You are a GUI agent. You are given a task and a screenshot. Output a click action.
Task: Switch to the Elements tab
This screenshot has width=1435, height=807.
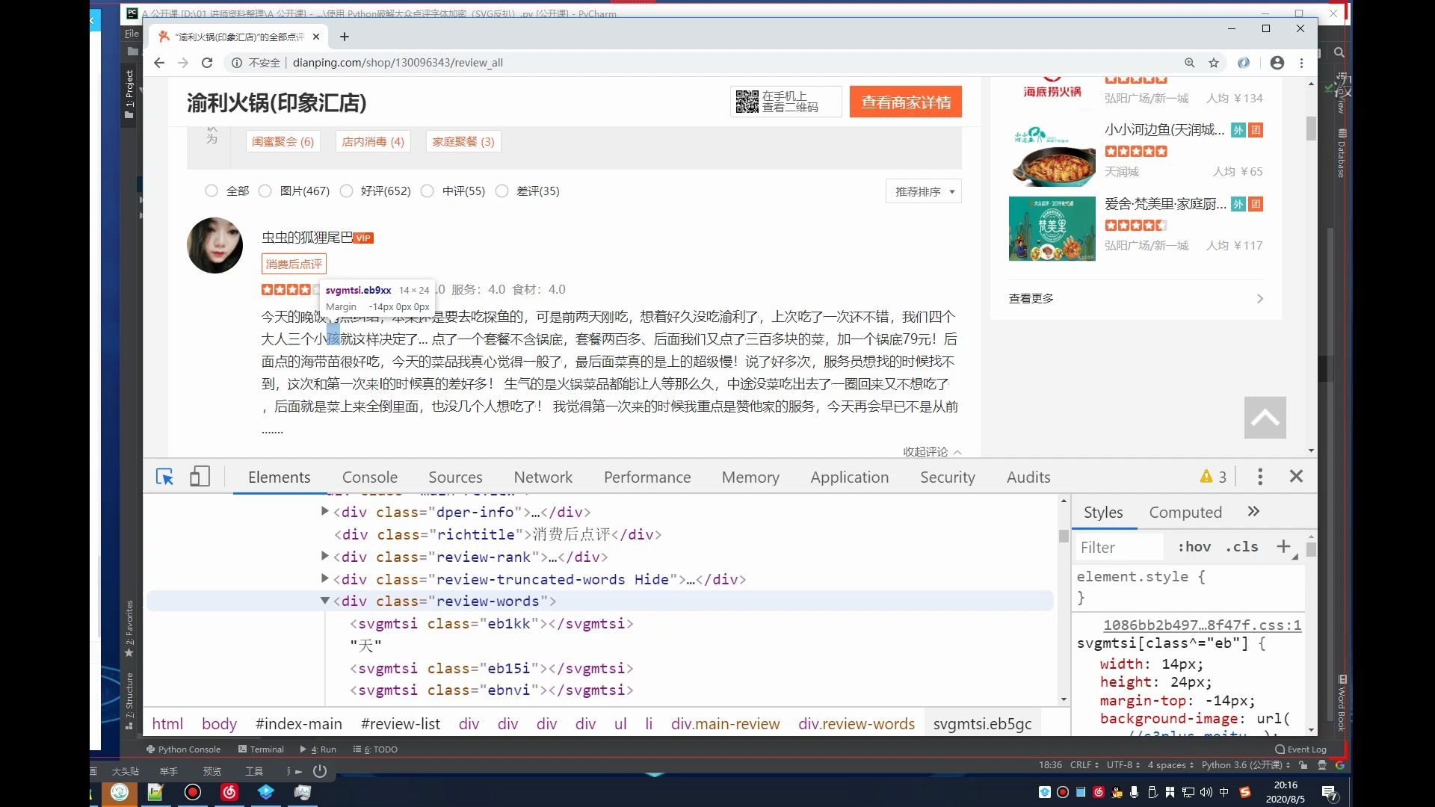[x=279, y=477]
